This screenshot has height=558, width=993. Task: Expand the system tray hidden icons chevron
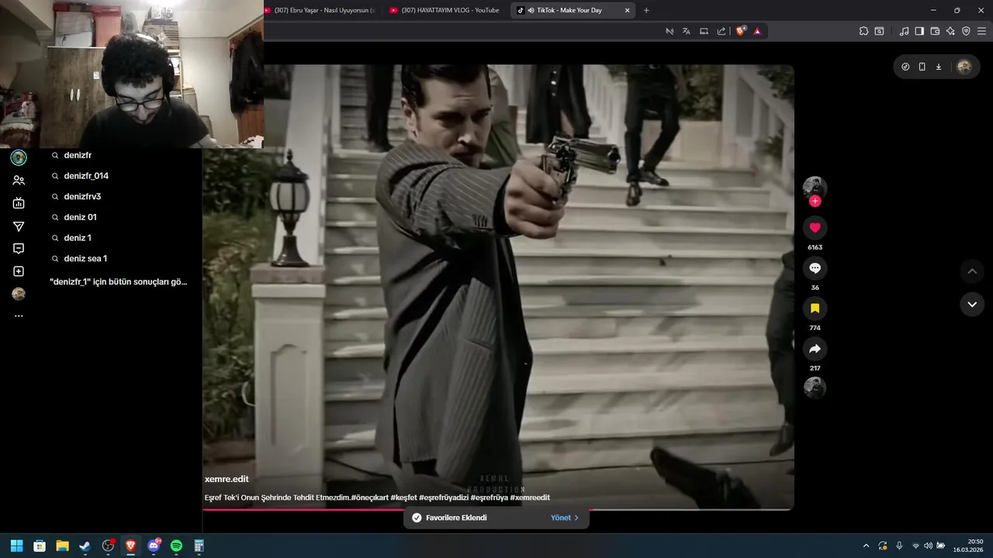866,546
